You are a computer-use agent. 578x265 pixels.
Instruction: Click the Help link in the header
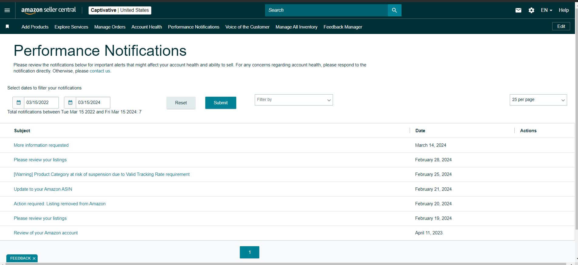pyautogui.click(x=564, y=10)
